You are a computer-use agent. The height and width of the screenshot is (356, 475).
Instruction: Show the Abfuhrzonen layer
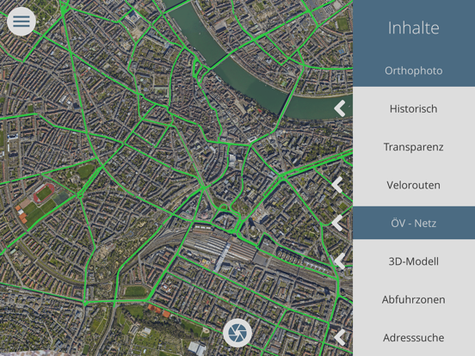click(x=414, y=299)
